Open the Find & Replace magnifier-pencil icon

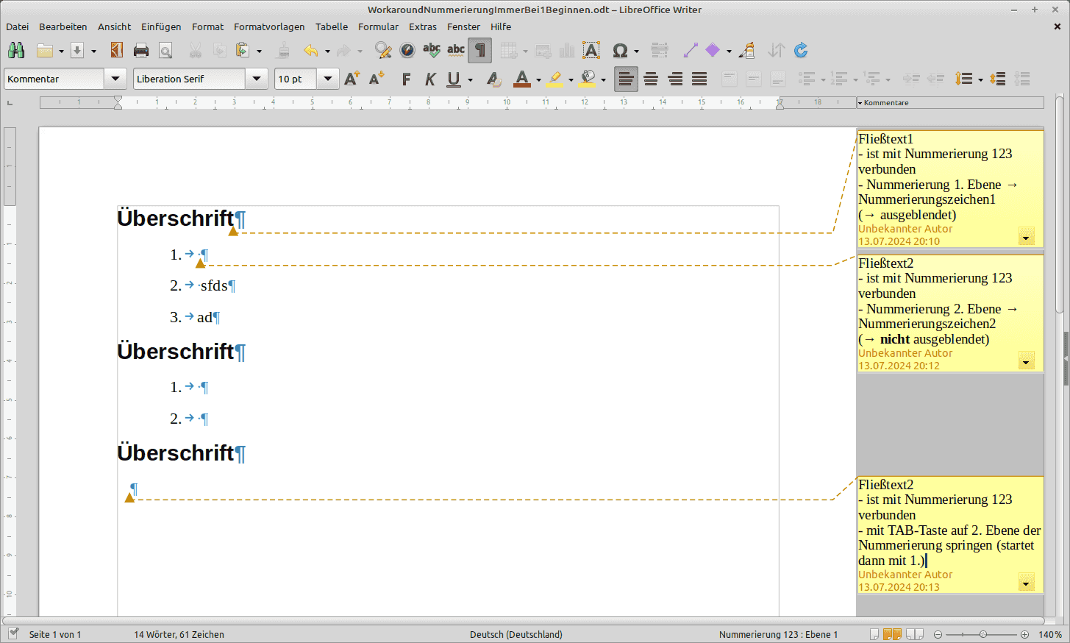click(x=382, y=50)
